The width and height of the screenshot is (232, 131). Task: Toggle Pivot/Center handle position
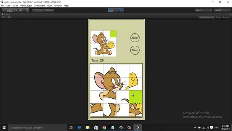click(38, 10)
